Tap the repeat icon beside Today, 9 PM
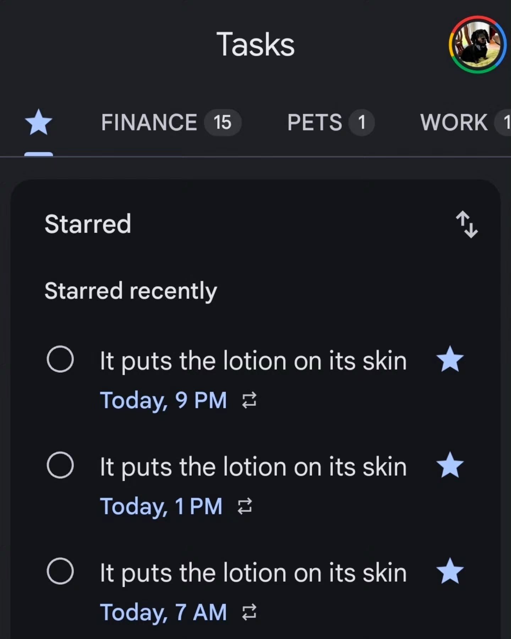Screen dimensions: 511x639 (x=249, y=400)
